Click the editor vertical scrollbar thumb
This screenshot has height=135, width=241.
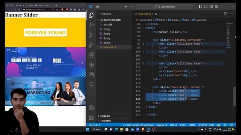[x=234, y=96]
